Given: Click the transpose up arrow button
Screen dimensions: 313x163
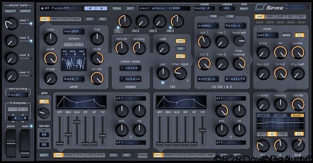Looking at the screenshot, I should (23, 109).
